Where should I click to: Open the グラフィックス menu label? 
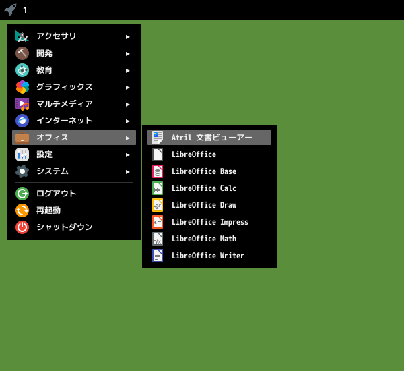(x=65, y=87)
